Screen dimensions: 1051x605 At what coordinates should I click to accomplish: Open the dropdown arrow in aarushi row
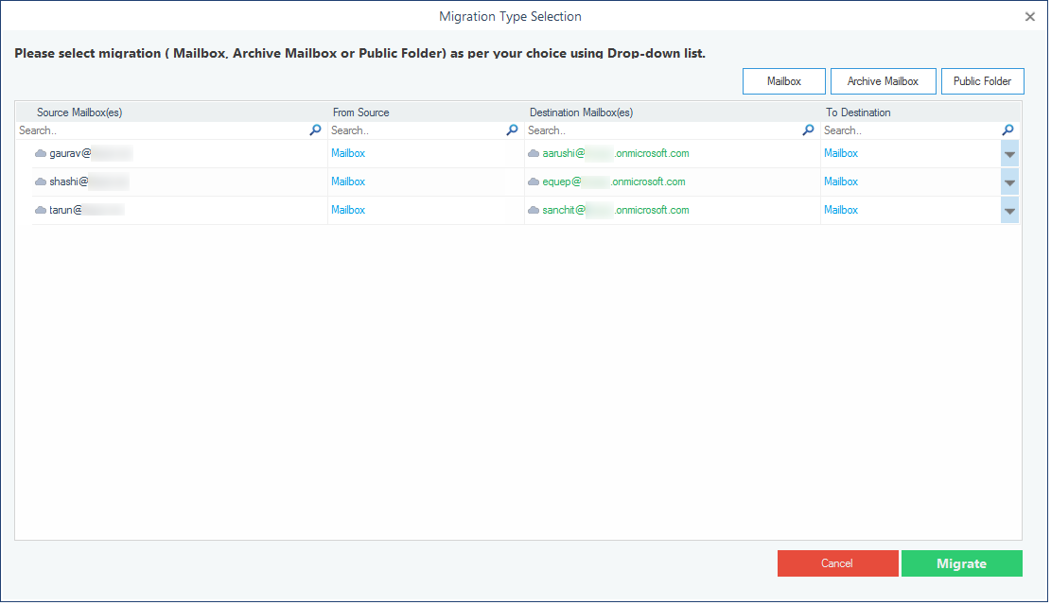pos(1009,154)
